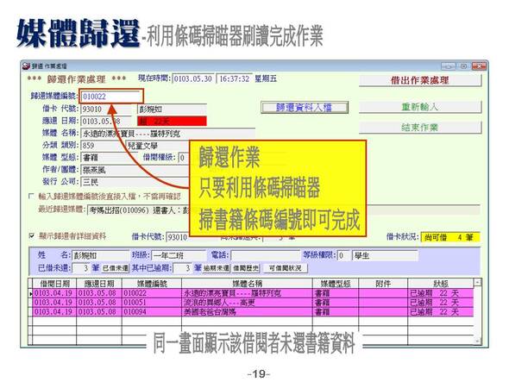Click the 學生 role field
509x382 pixels.
[385, 255]
